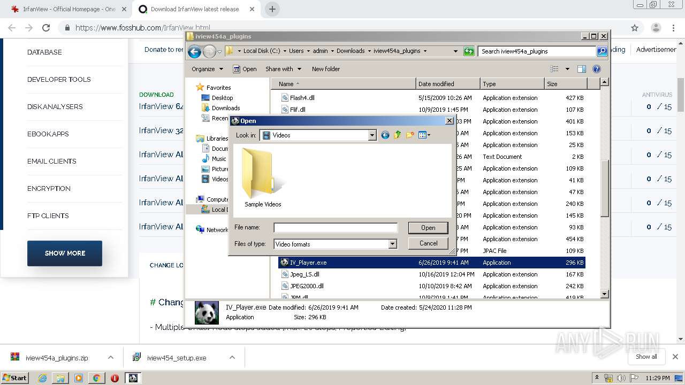Go back to last folder in Open dialog
Viewport: 685px width, 385px height.
[385, 135]
